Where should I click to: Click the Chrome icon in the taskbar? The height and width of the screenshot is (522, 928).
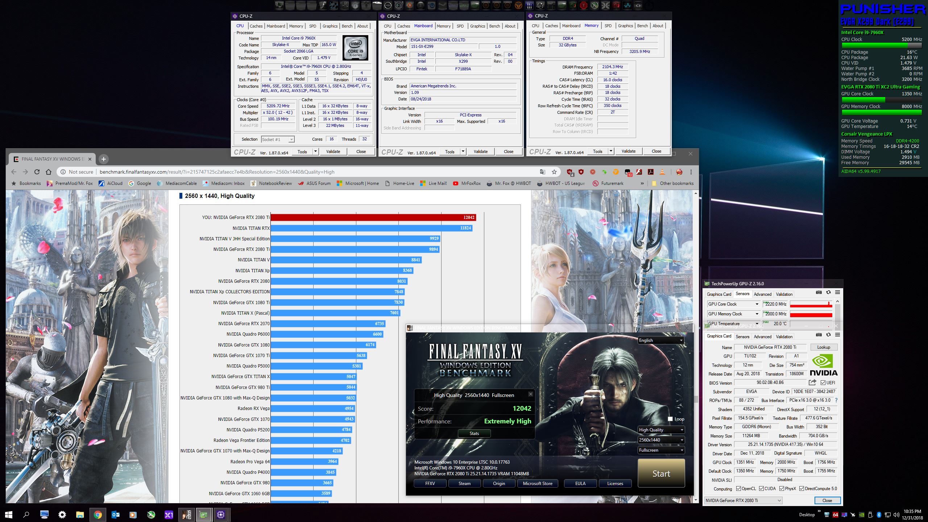pos(98,514)
